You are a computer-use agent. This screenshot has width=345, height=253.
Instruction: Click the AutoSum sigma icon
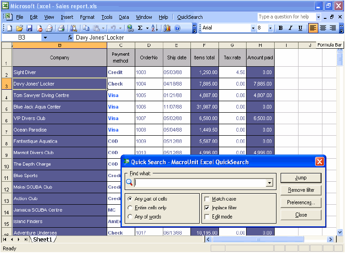click(140, 28)
